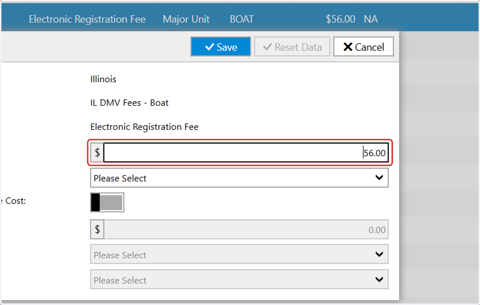Click the NA cell in the header row

[371, 19]
